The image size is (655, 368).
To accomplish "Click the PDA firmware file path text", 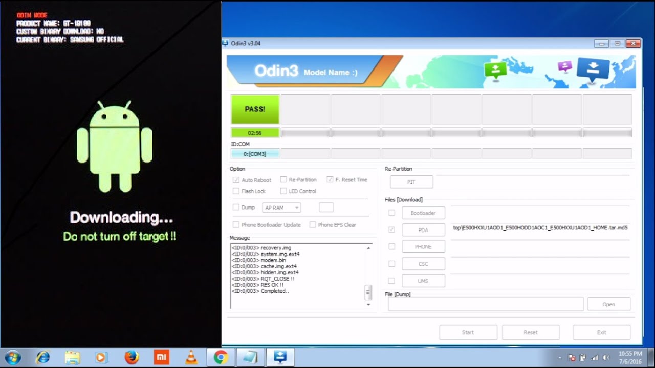I will [540, 228].
